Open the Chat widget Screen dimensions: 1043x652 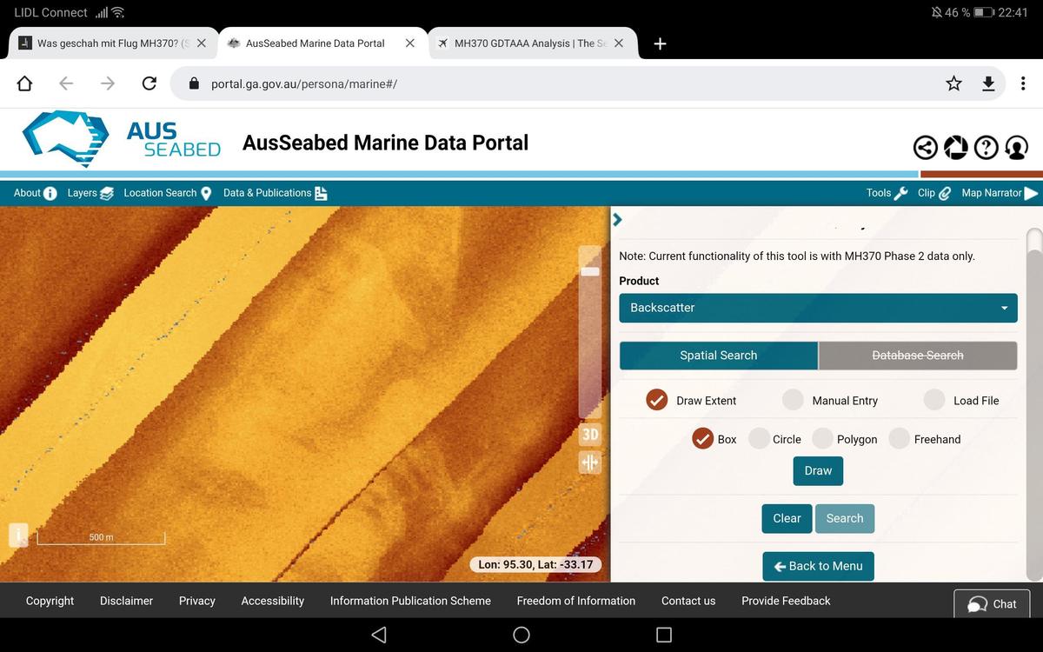[x=992, y=604]
